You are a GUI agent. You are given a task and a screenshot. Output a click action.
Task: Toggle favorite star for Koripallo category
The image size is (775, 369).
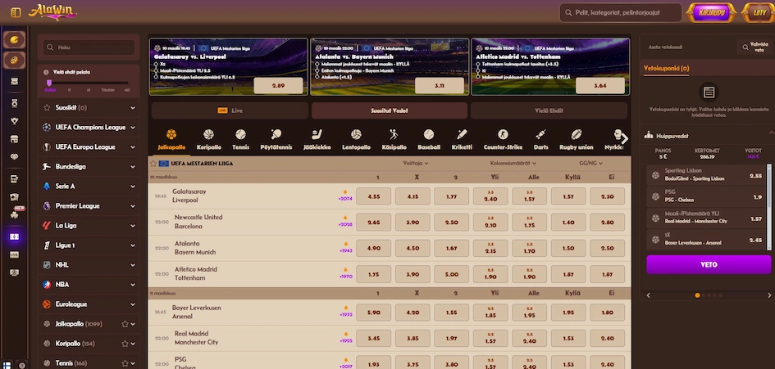[x=125, y=344]
